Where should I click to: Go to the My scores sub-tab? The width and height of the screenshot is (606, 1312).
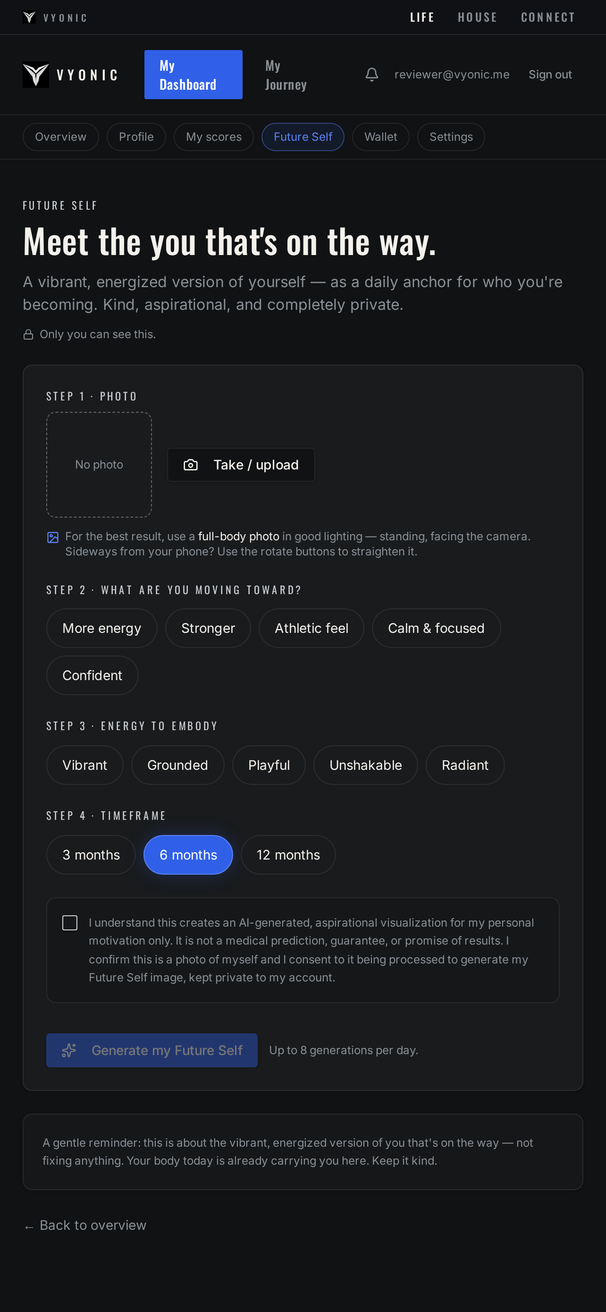[x=214, y=137]
